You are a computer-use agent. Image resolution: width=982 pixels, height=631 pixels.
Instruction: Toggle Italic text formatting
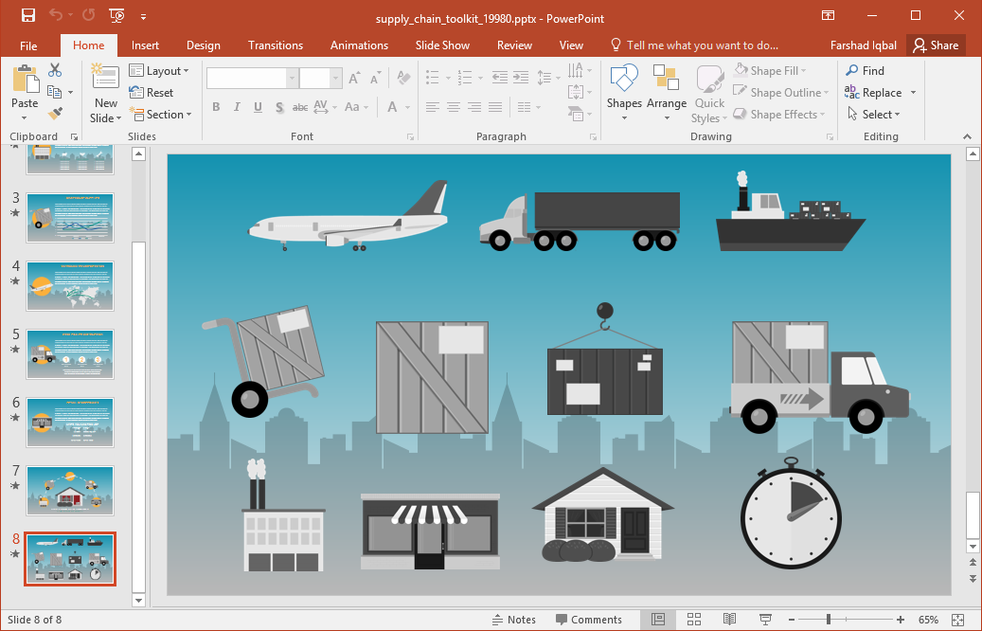(x=237, y=107)
